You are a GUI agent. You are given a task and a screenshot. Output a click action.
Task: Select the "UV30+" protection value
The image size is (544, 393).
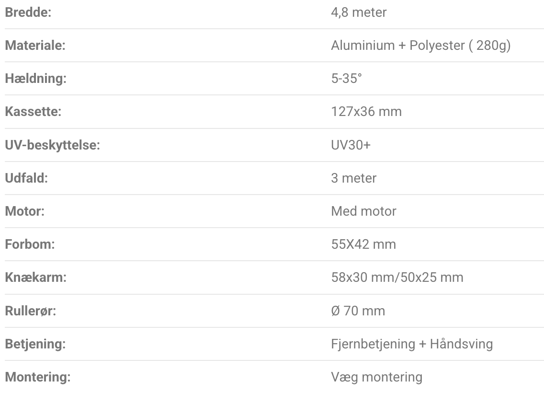(x=351, y=145)
